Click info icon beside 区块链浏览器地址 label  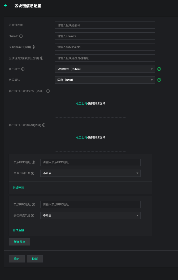(x=42, y=58)
